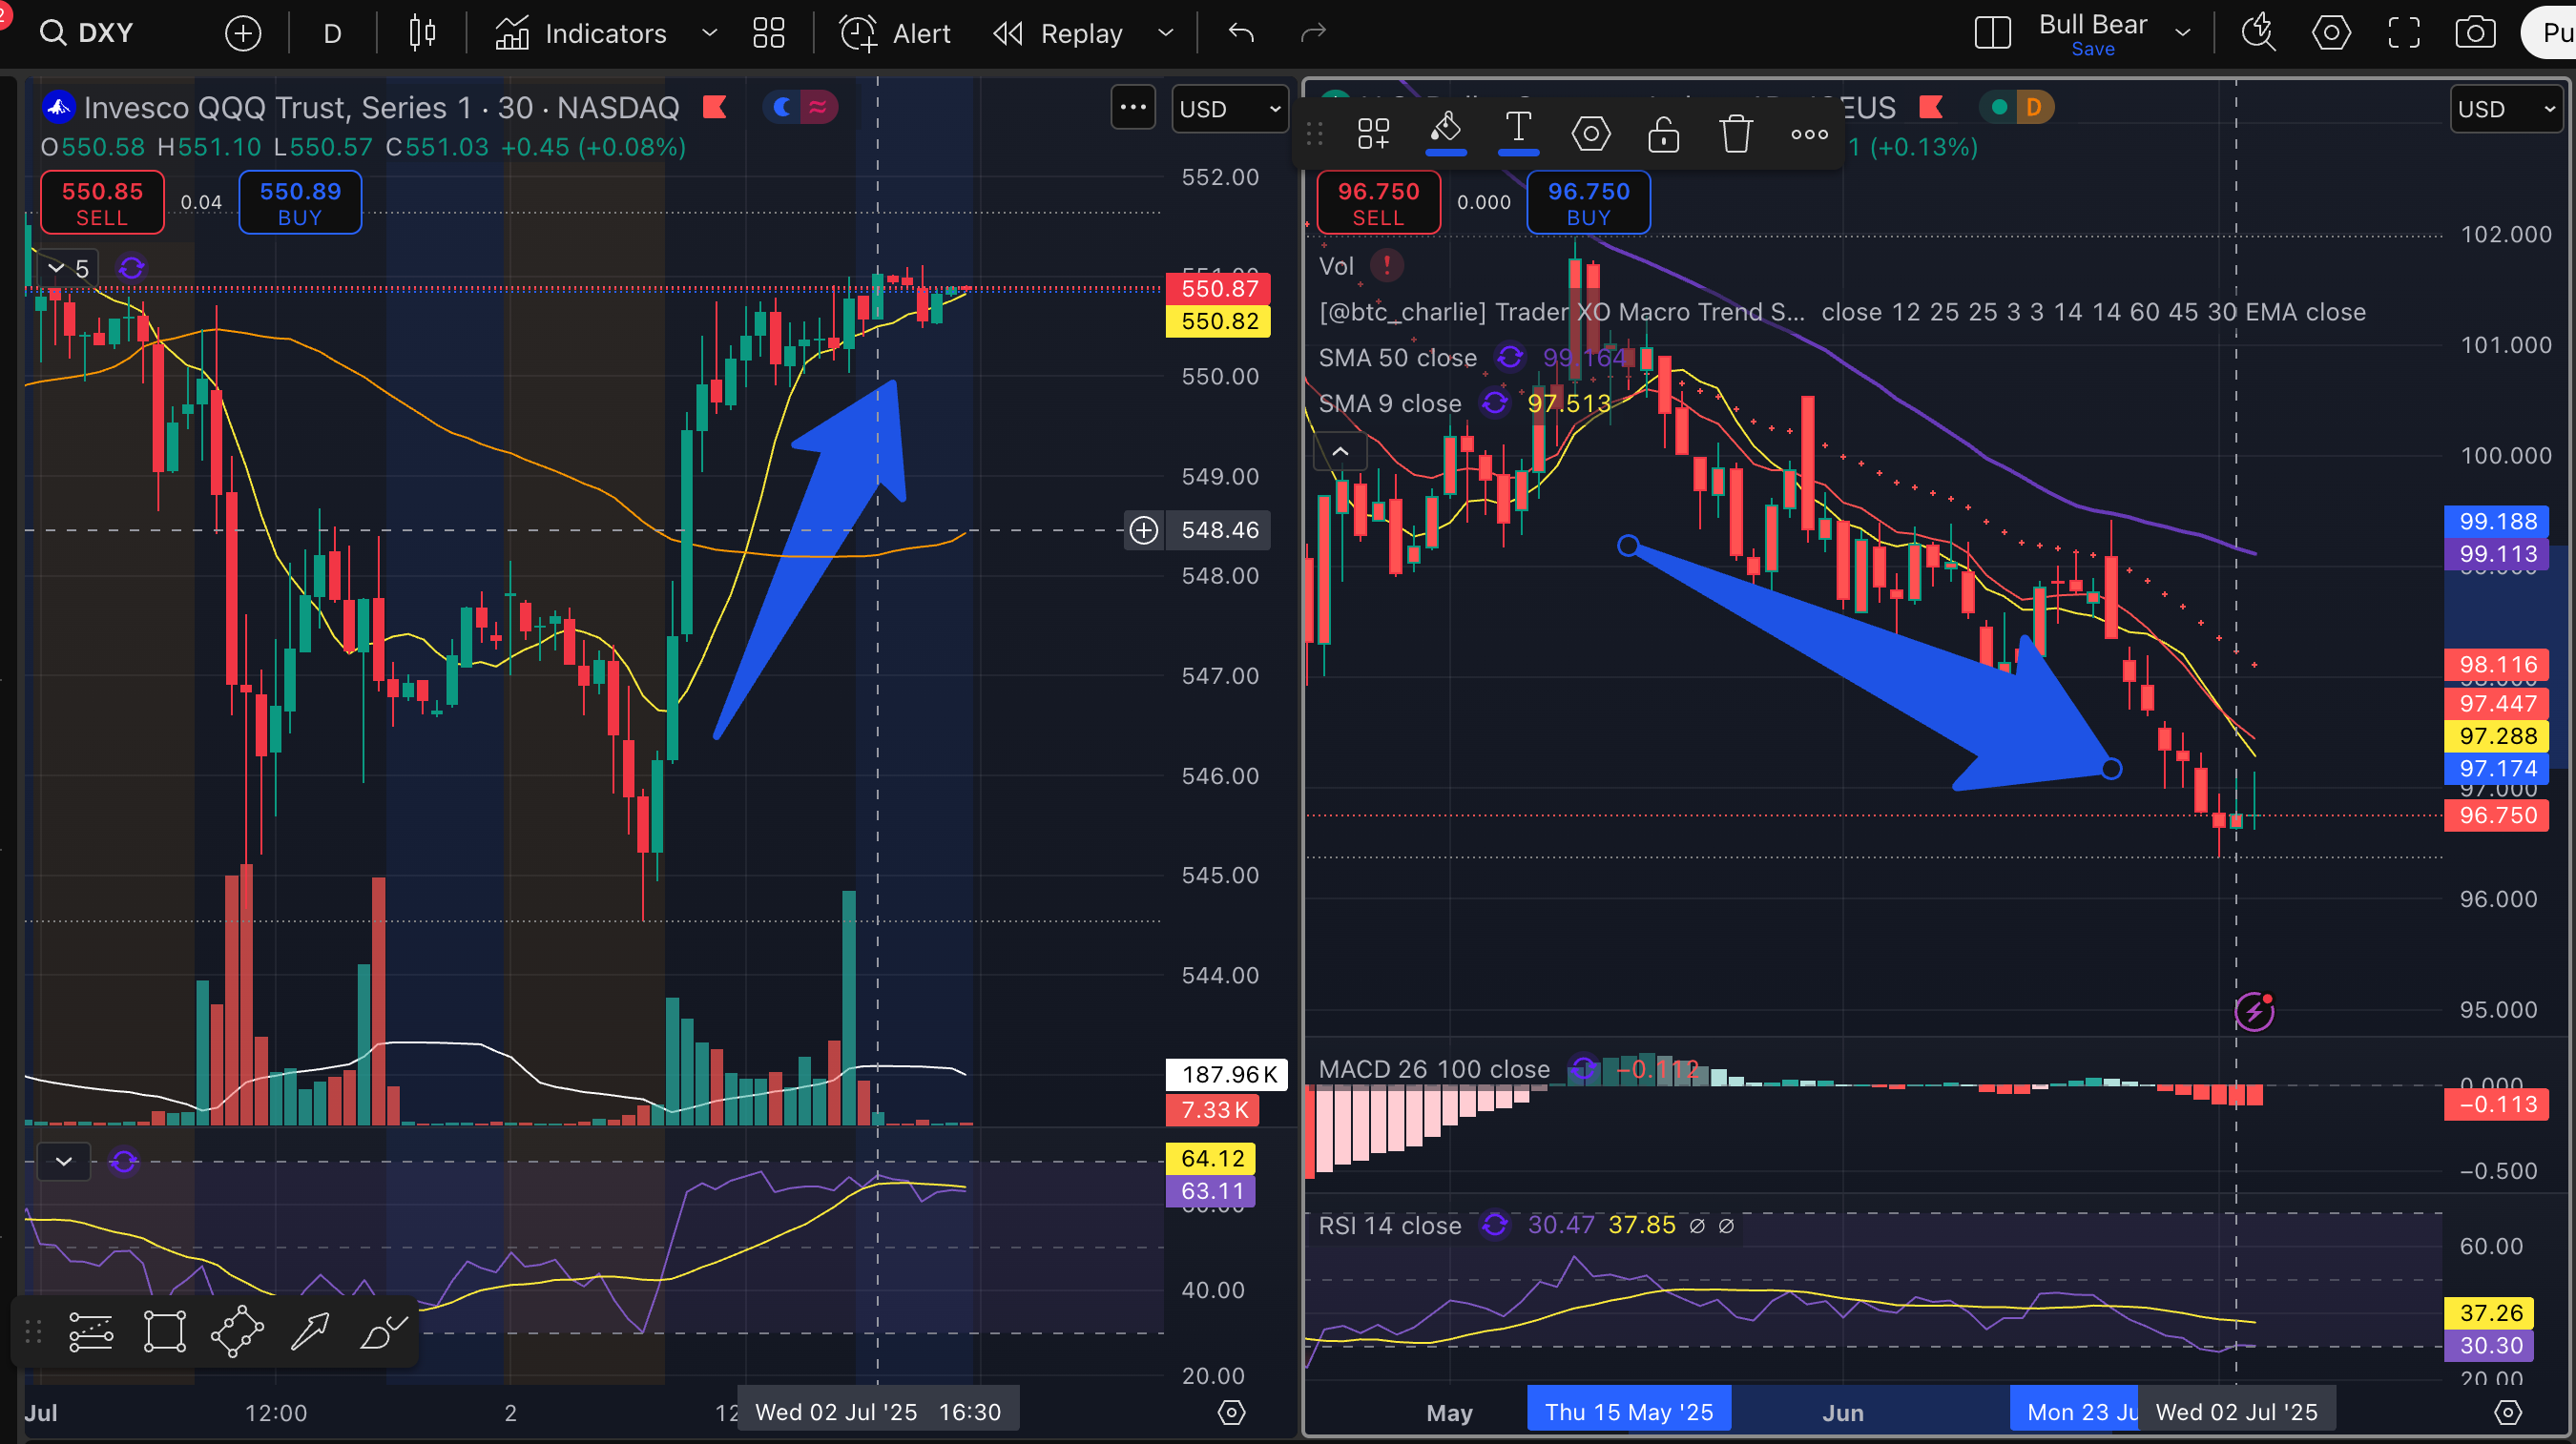Select the rotated rectangle path tool
Screen dimensions: 2576x1444
(x=237, y=1332)
